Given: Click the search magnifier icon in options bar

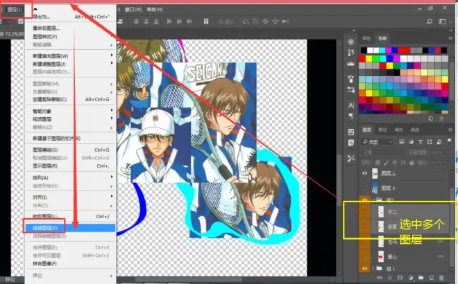Looking at the screenshot, I should pos(430,21).
